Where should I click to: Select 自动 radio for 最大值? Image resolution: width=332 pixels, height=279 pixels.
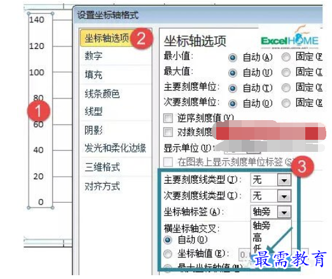point(233,73)
